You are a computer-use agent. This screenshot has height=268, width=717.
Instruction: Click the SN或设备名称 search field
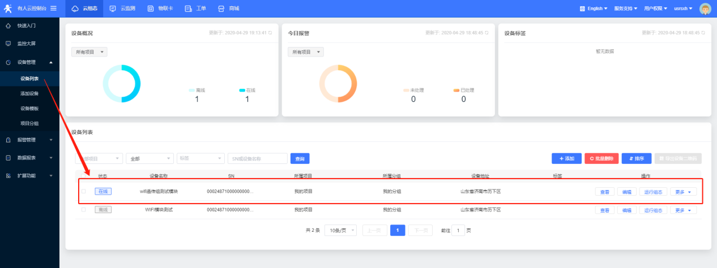[x=258, y=159]
